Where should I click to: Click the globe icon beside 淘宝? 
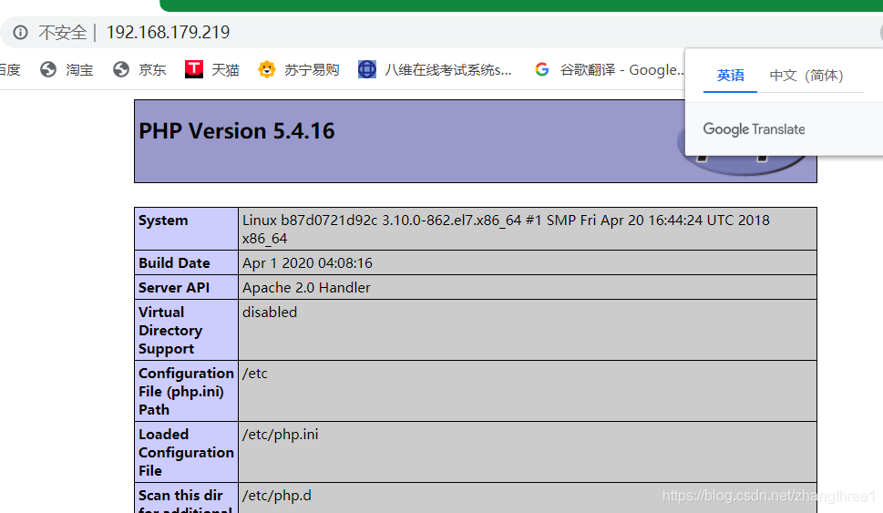48,70
